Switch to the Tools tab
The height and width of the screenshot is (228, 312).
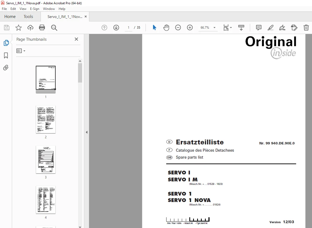coord(28,17)
